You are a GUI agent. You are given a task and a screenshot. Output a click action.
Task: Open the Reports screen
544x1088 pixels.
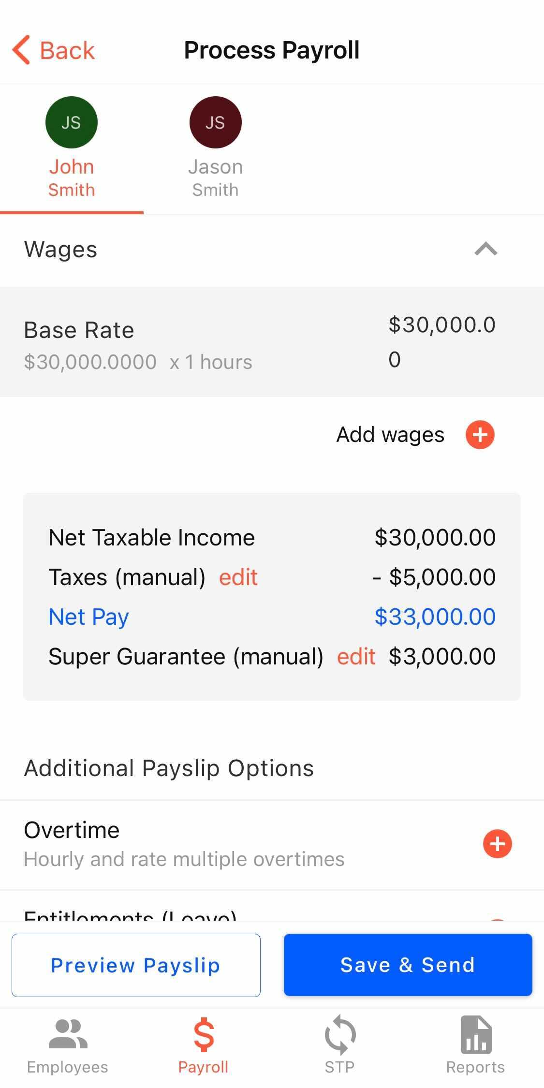coord(476,1040)
